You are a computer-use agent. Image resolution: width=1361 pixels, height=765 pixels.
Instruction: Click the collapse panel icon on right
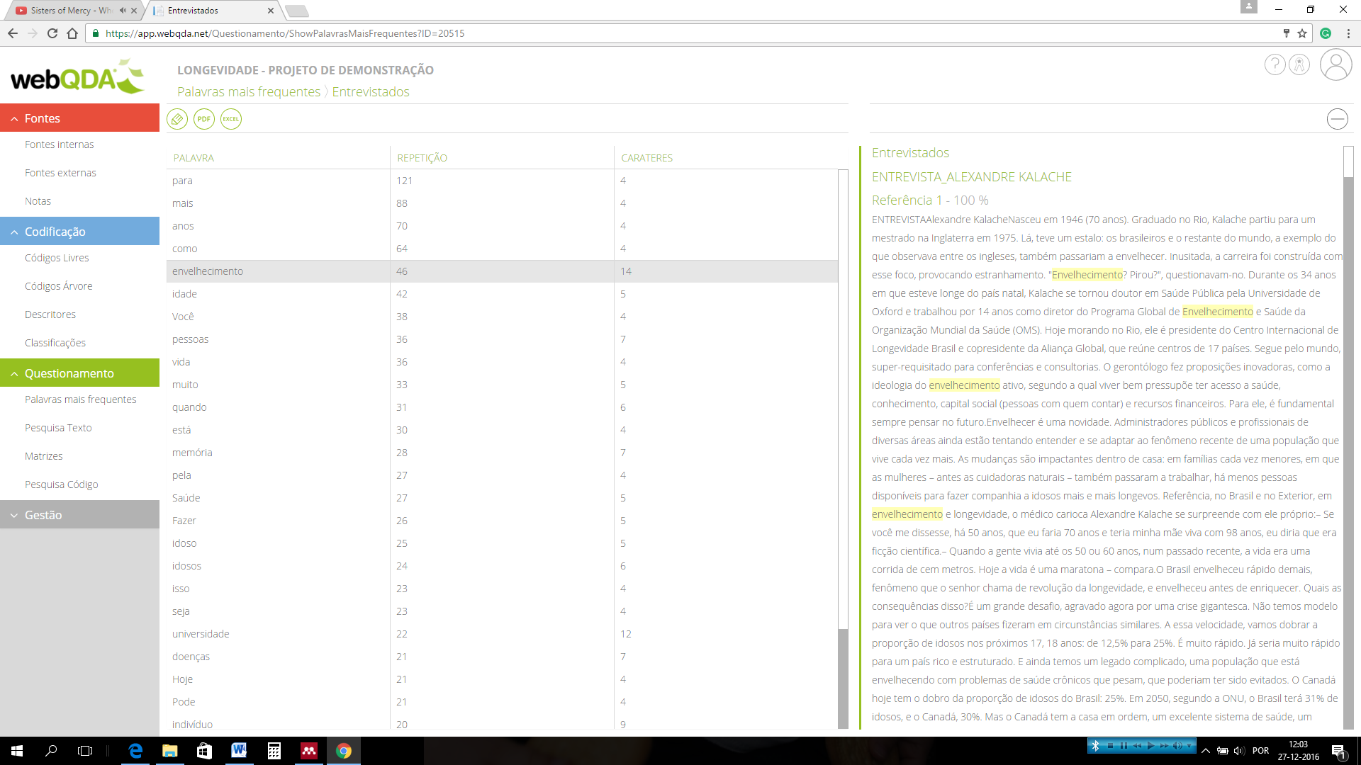(x=1338, y=118)
